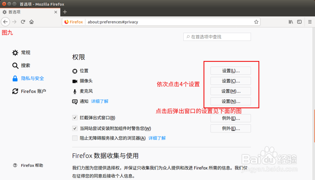The height and width of the screenshot is (180, 315).
Task: Open the 搜索 category
Action: [x=21, y=65]
